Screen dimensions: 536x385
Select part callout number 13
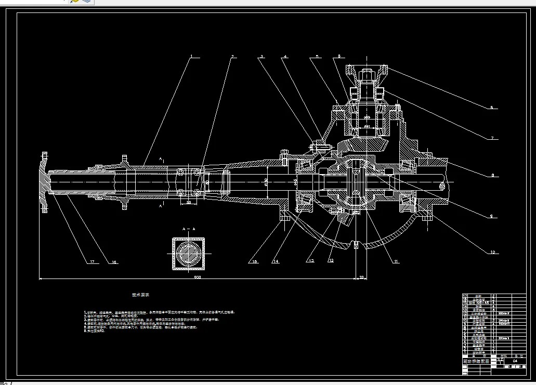pos(311,261)
